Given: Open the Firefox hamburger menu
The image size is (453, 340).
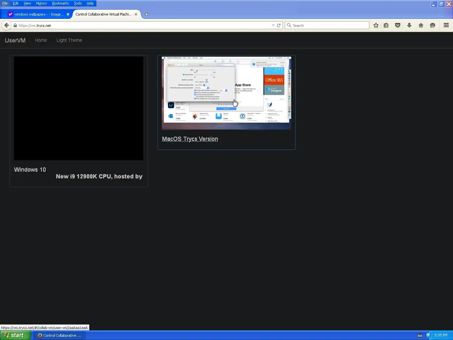Looking at the screenshot, I should [446, 25].
